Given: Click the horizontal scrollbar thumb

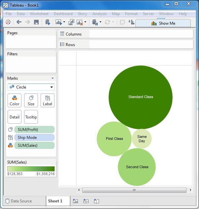Looking at the screenshot, I should click(134, 190).
